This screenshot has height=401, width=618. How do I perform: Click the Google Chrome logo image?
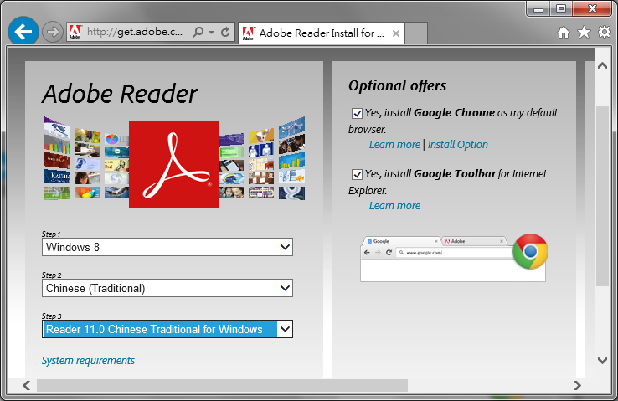click(x=530, y=251)
